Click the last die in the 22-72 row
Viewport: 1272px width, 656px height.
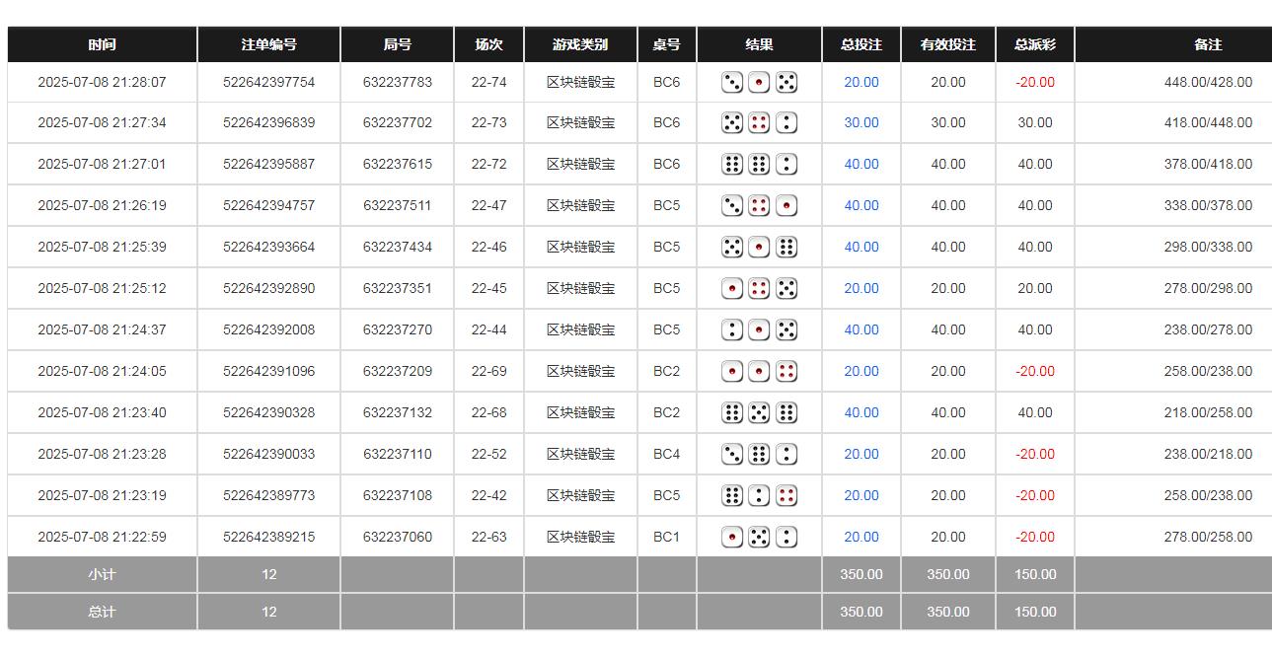pos(786,165)
